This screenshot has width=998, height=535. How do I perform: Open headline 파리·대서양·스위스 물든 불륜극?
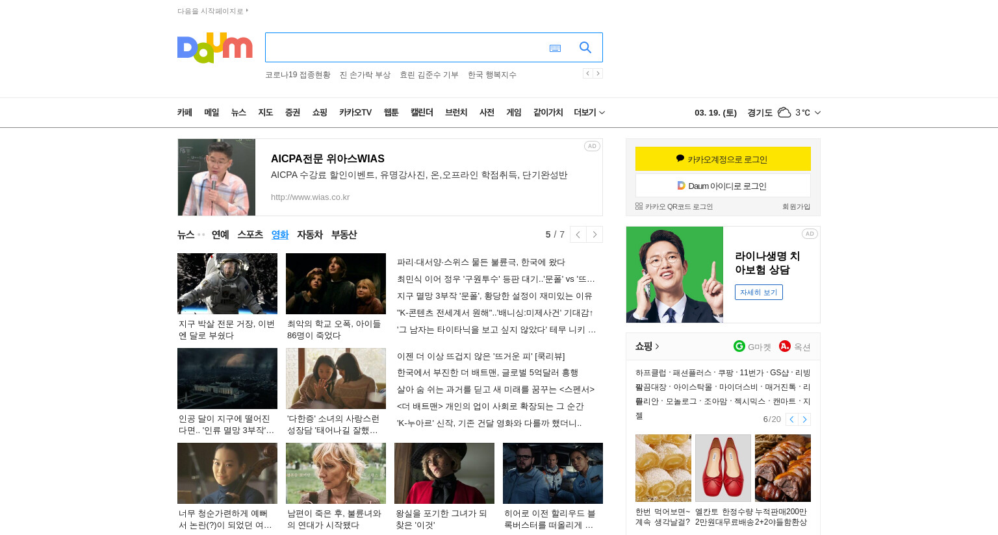click(x=481, y=262)
